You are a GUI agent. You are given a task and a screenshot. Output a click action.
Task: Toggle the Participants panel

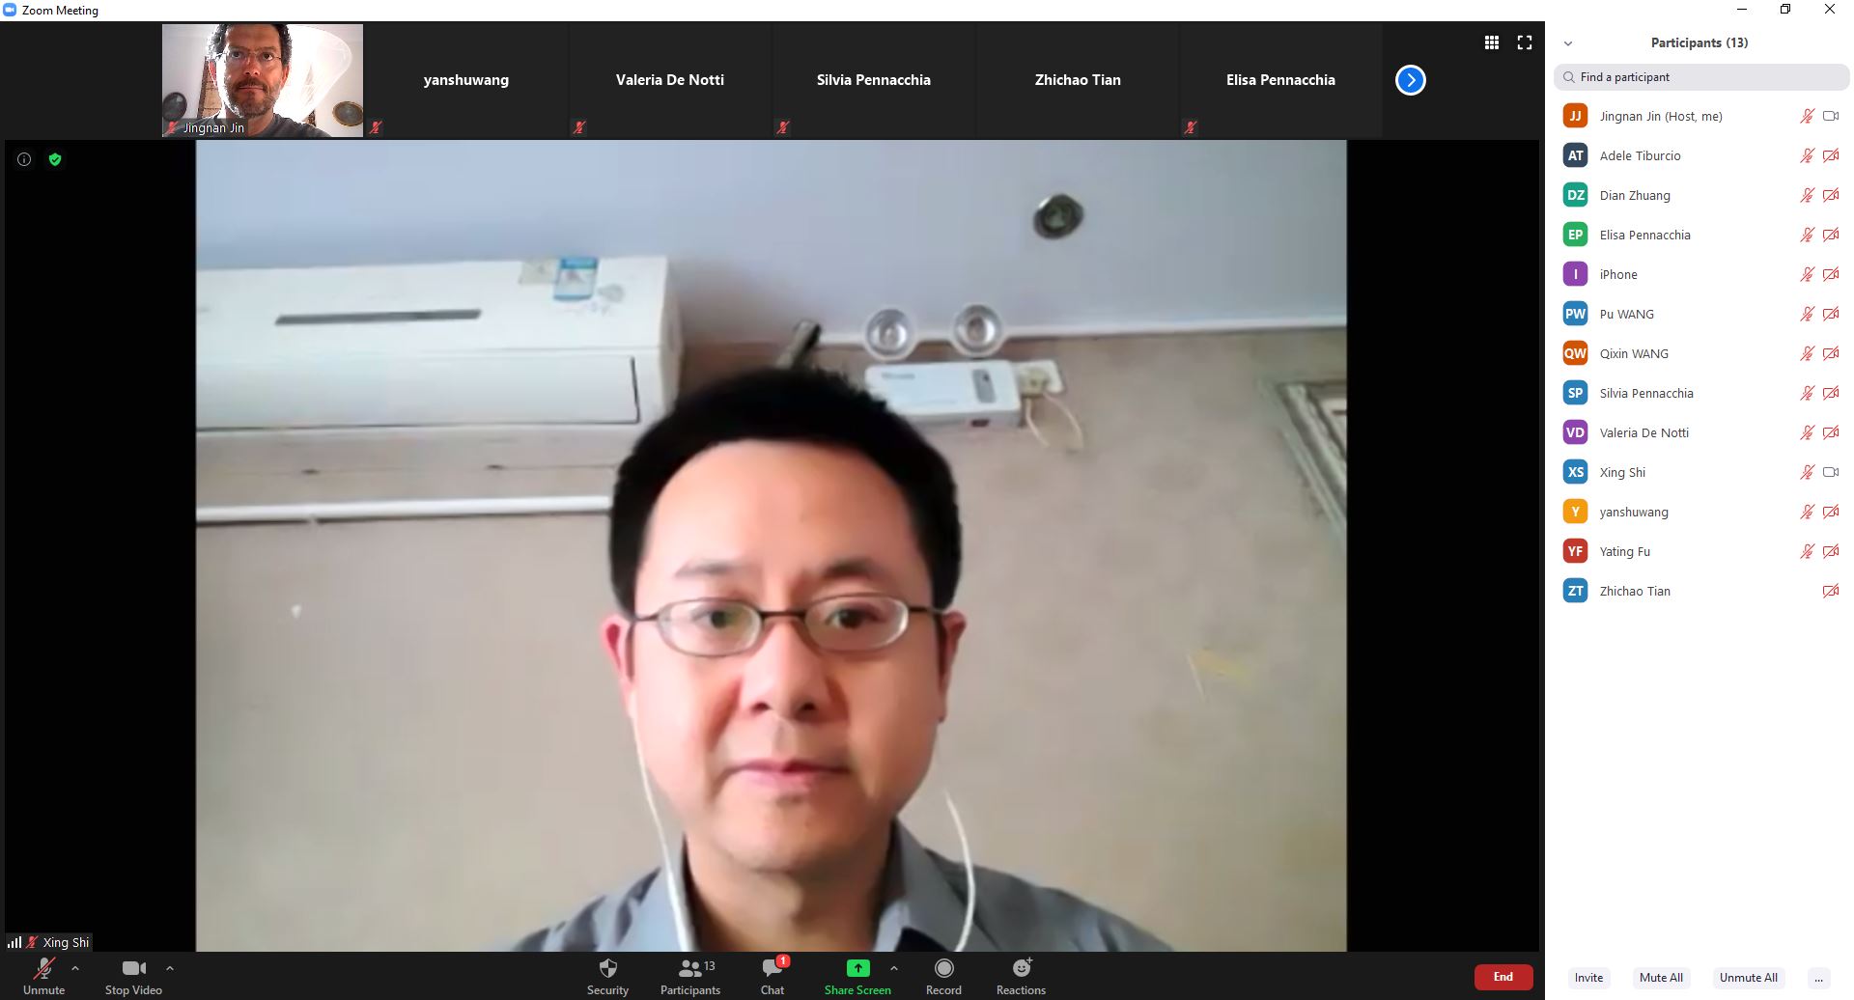[690, 969]
